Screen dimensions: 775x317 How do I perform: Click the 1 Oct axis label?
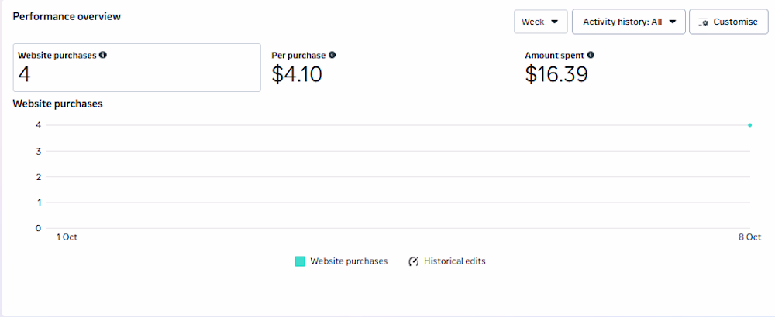(67, 237)
